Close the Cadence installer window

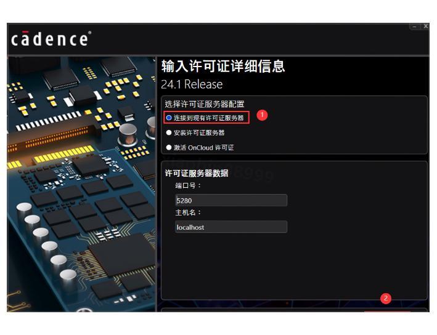point(425,26)
